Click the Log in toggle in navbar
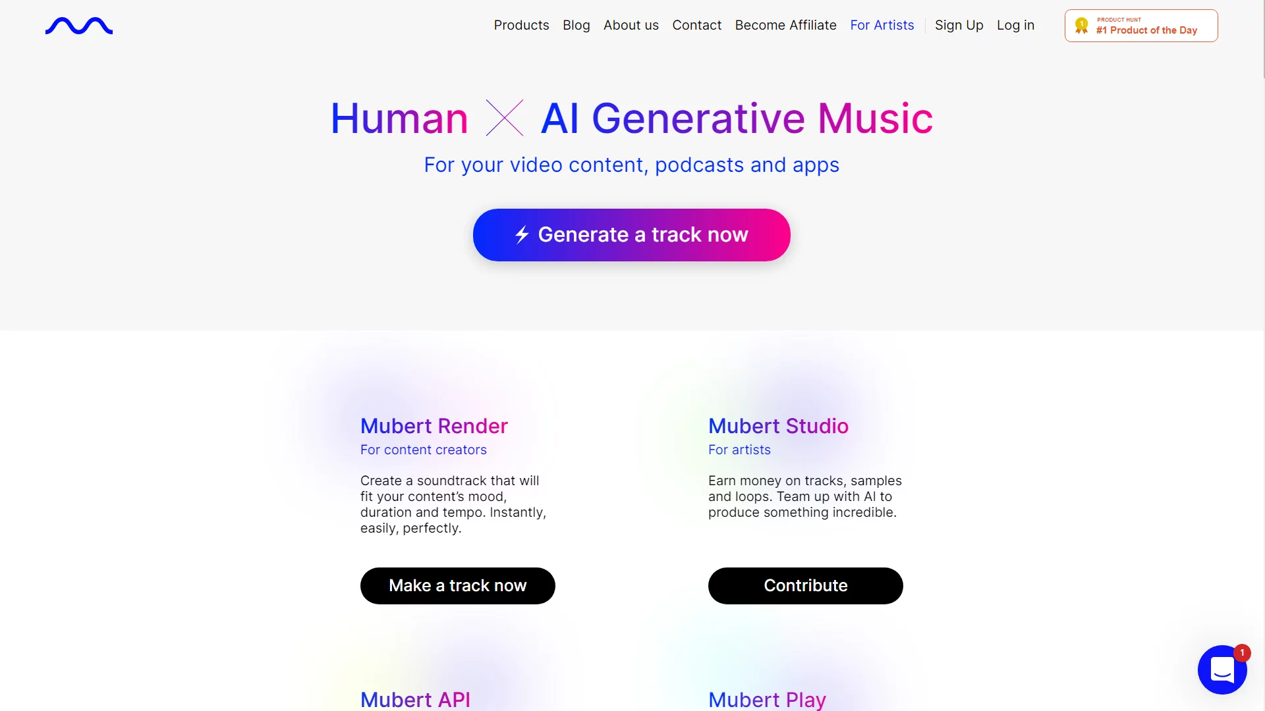 (1015, 24)
